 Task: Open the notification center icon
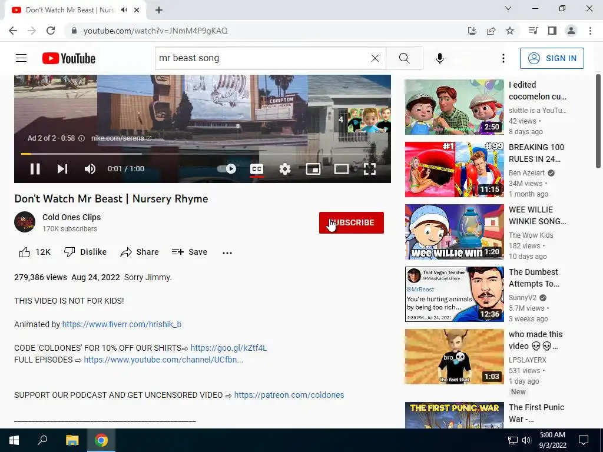click(x=584, y=440)
